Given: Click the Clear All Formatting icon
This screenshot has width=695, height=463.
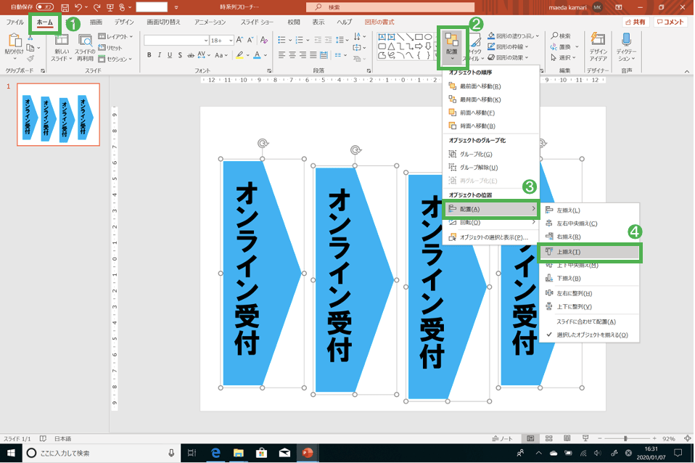Looking at the screenshot, I should tap(264, 41).
